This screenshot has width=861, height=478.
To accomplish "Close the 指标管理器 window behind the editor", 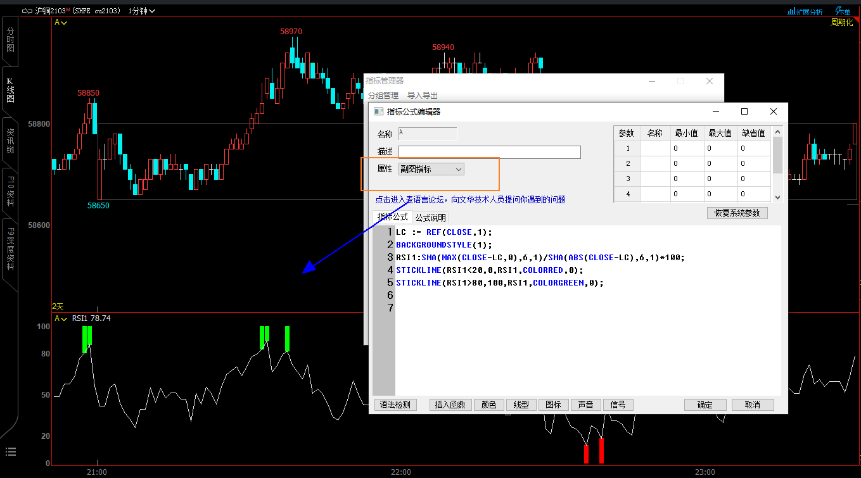I will (x=710, y=81).
